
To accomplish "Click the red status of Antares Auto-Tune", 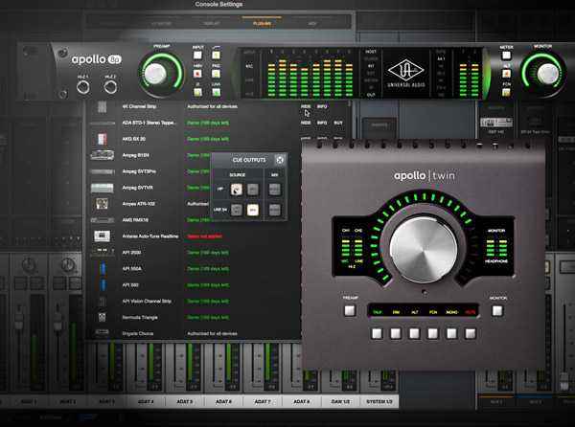I will (x=205, y=236).
